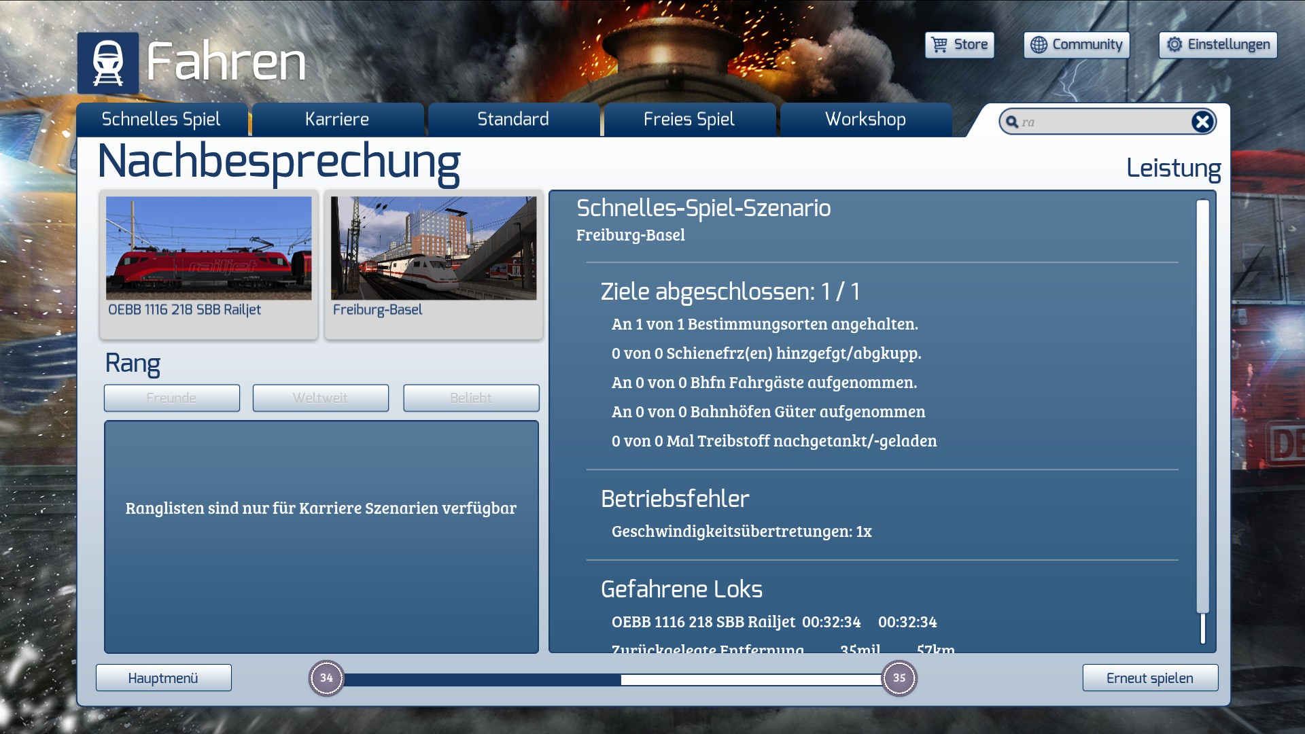Switch to the Workshop tab
This screenshot has width=1305, height=734.
point(865,120)
